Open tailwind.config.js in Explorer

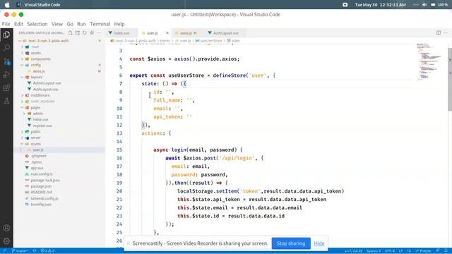click(x=44, y=198)
